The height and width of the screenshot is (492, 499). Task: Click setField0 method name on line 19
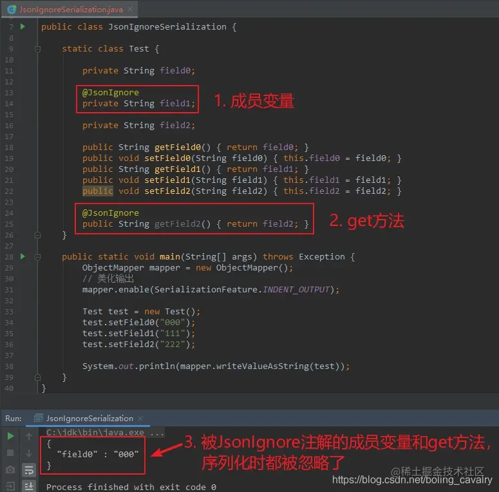pyautogui.click(x=167, y=158)
